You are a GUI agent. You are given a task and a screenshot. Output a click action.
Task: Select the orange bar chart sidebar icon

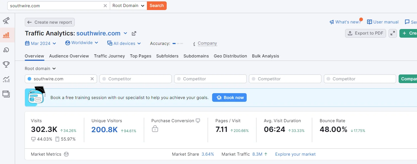[x=6, y=35]
